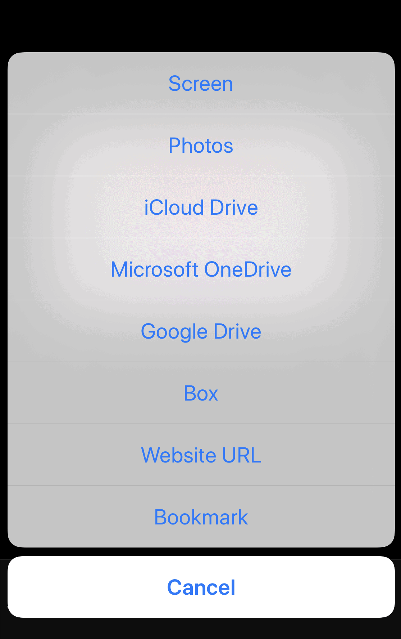This screenshot has height=639, width=401.
Task: Open iCloud Drive from the list
Action: [201, 207]
